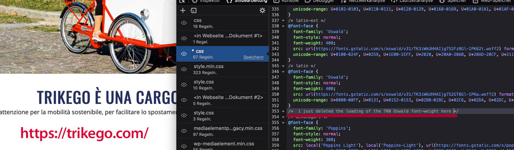Collapse the fold arrow at line 345
This screenshot has height=150, width=514.
(x=283, y=66)
